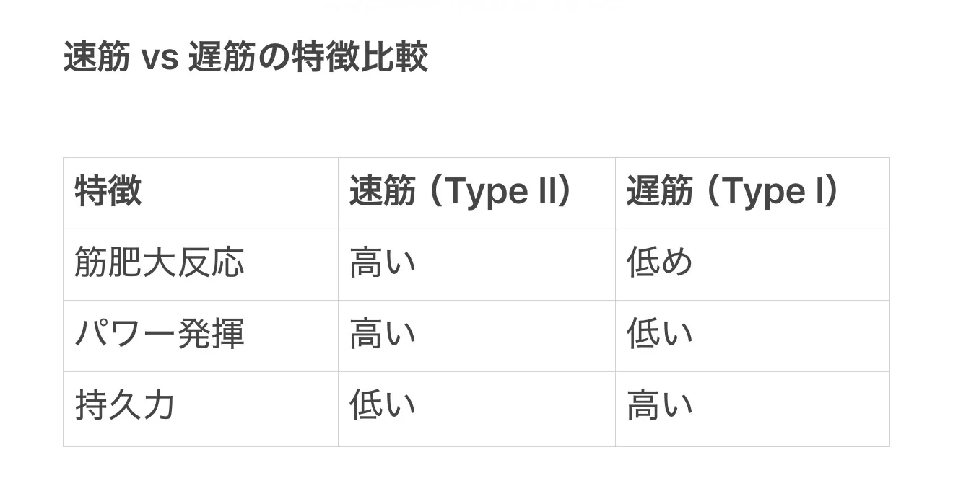Image resolution: width=953 pixels, height=504 pixels.
Task: Select 遅筋 value 高い in 持久力 row
Action: [659, 406]
